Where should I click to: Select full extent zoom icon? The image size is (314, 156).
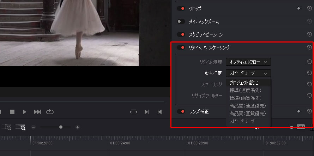[6, 127]
